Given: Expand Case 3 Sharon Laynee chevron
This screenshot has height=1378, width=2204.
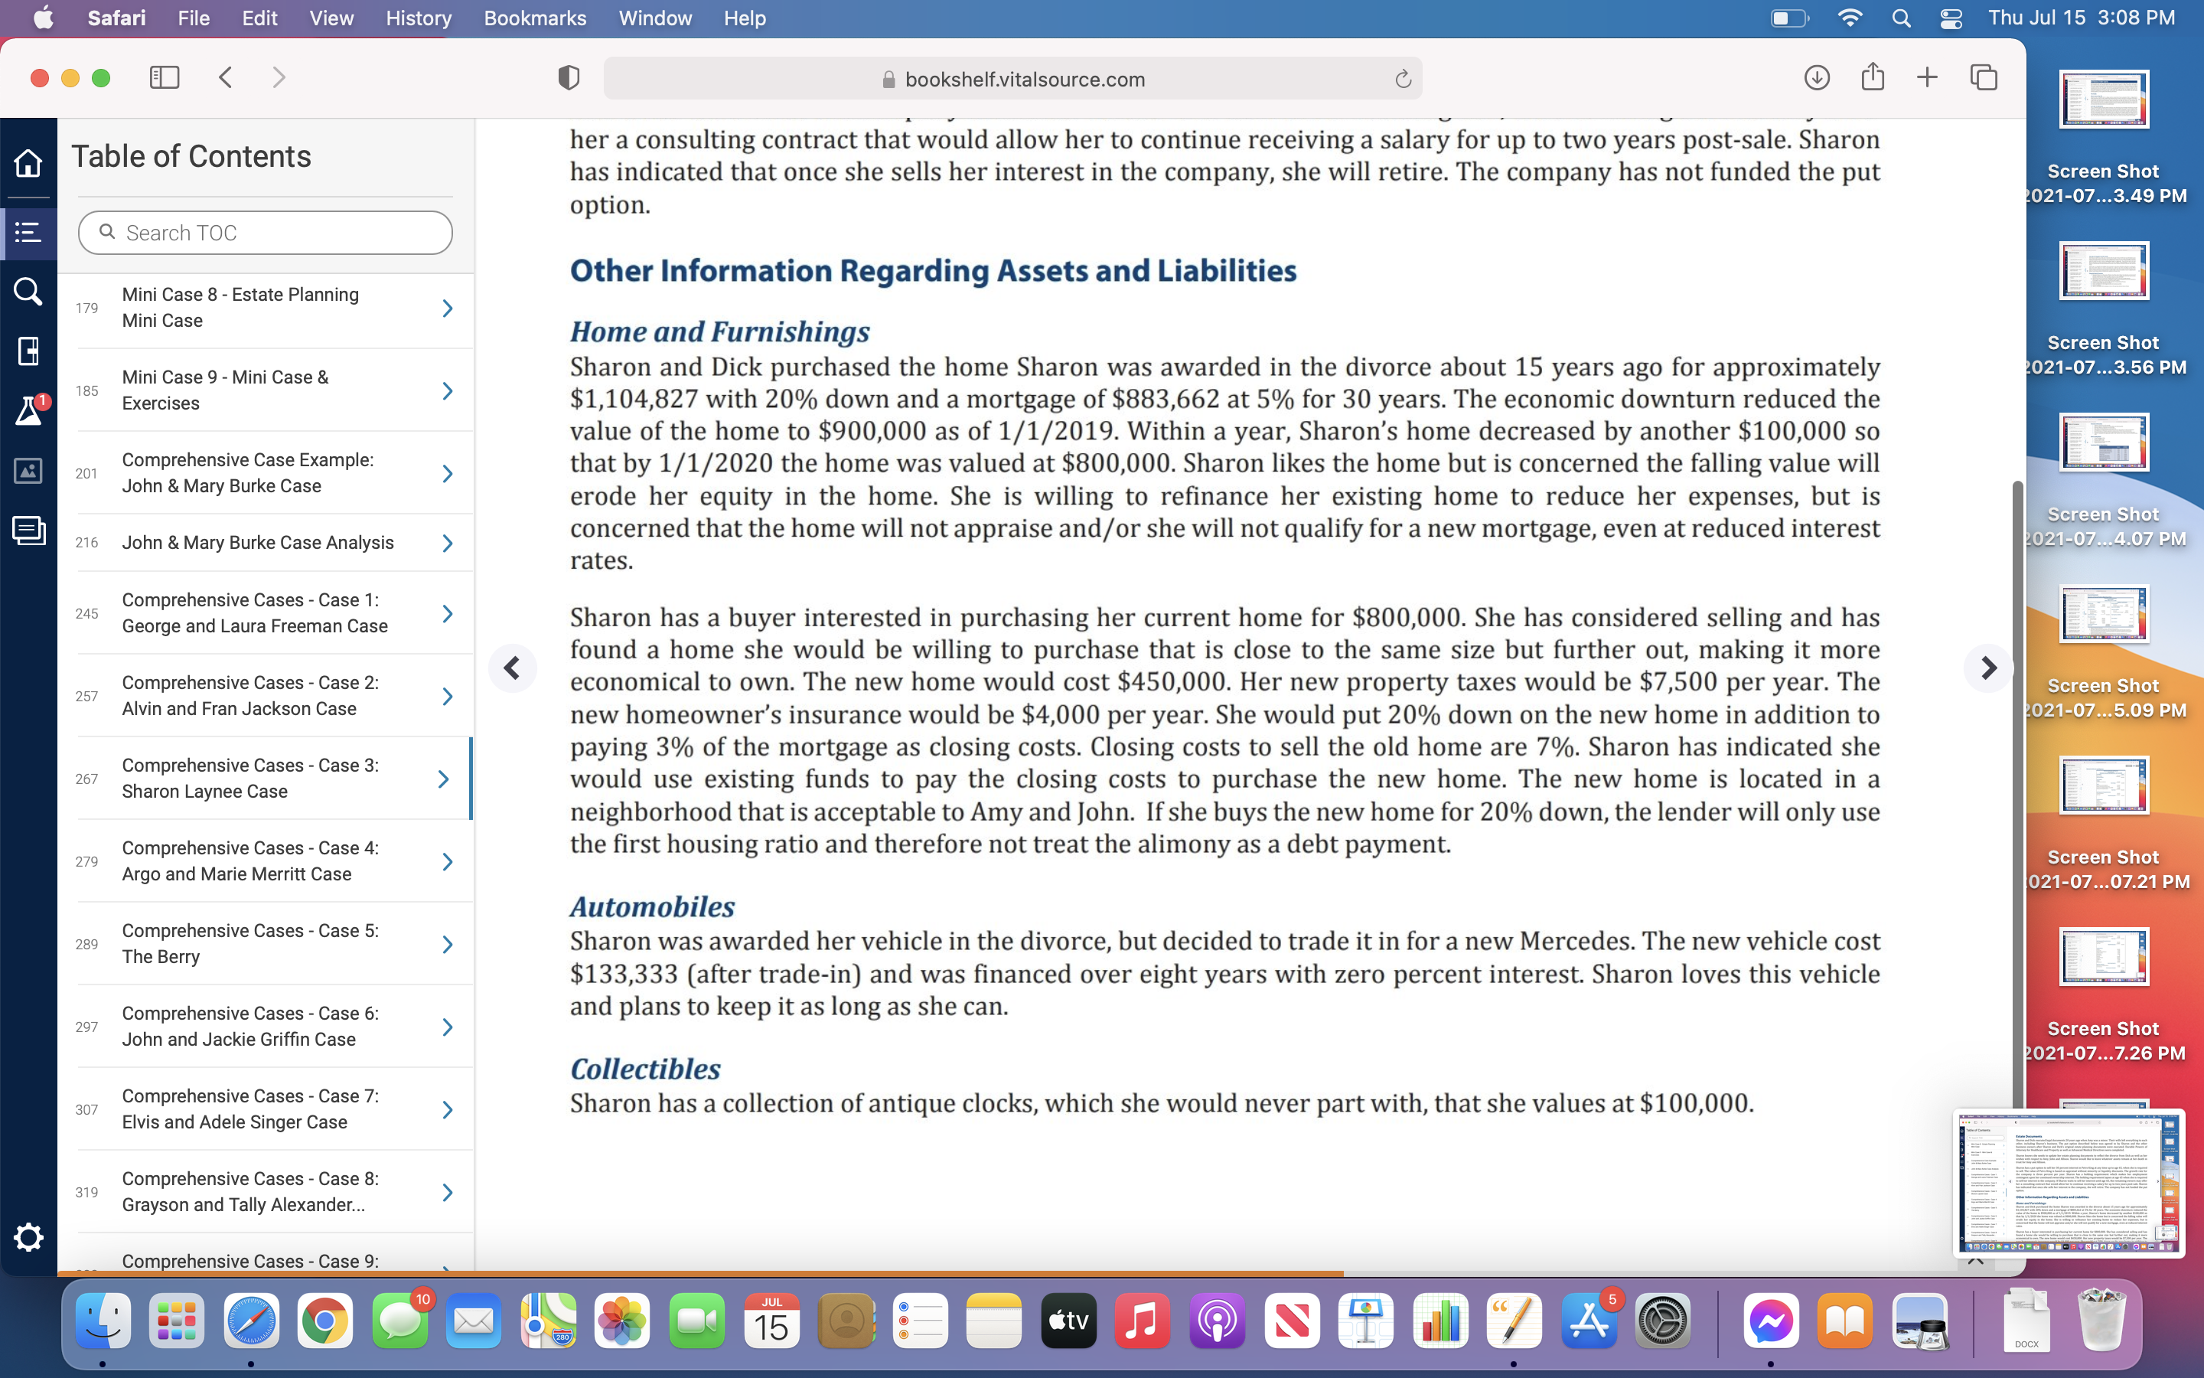Looking at the screenshot, I should click(444, 779).
